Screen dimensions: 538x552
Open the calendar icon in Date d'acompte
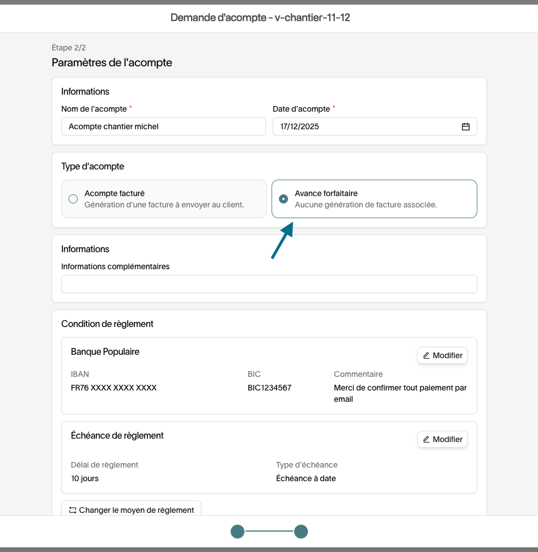point(465,126)
